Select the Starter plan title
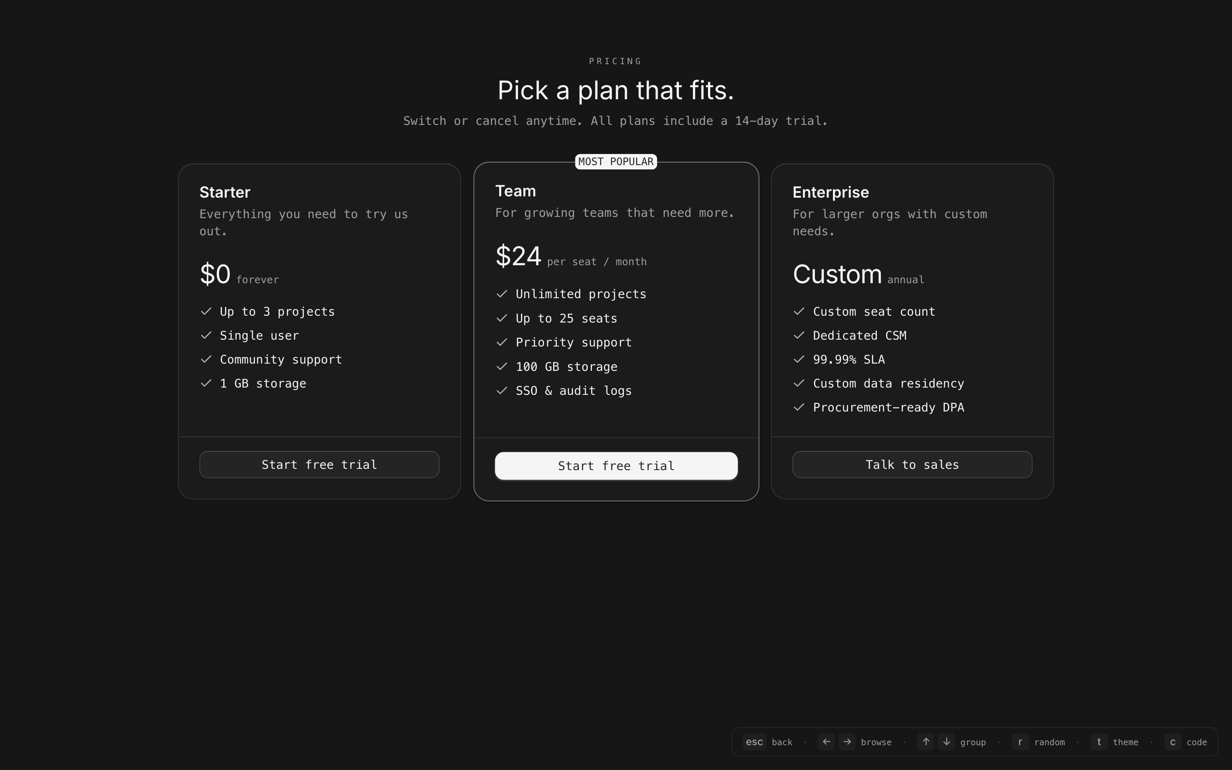Image resolution: width=1232 pixels, height=770 pixels. pyautogui.click(x=225, y=192)
